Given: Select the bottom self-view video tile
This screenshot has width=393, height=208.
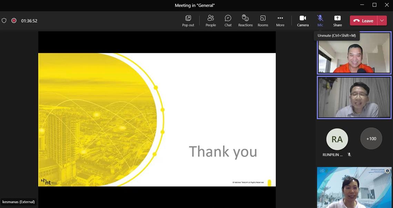Looking at the screenshot, I should point(354,187).
